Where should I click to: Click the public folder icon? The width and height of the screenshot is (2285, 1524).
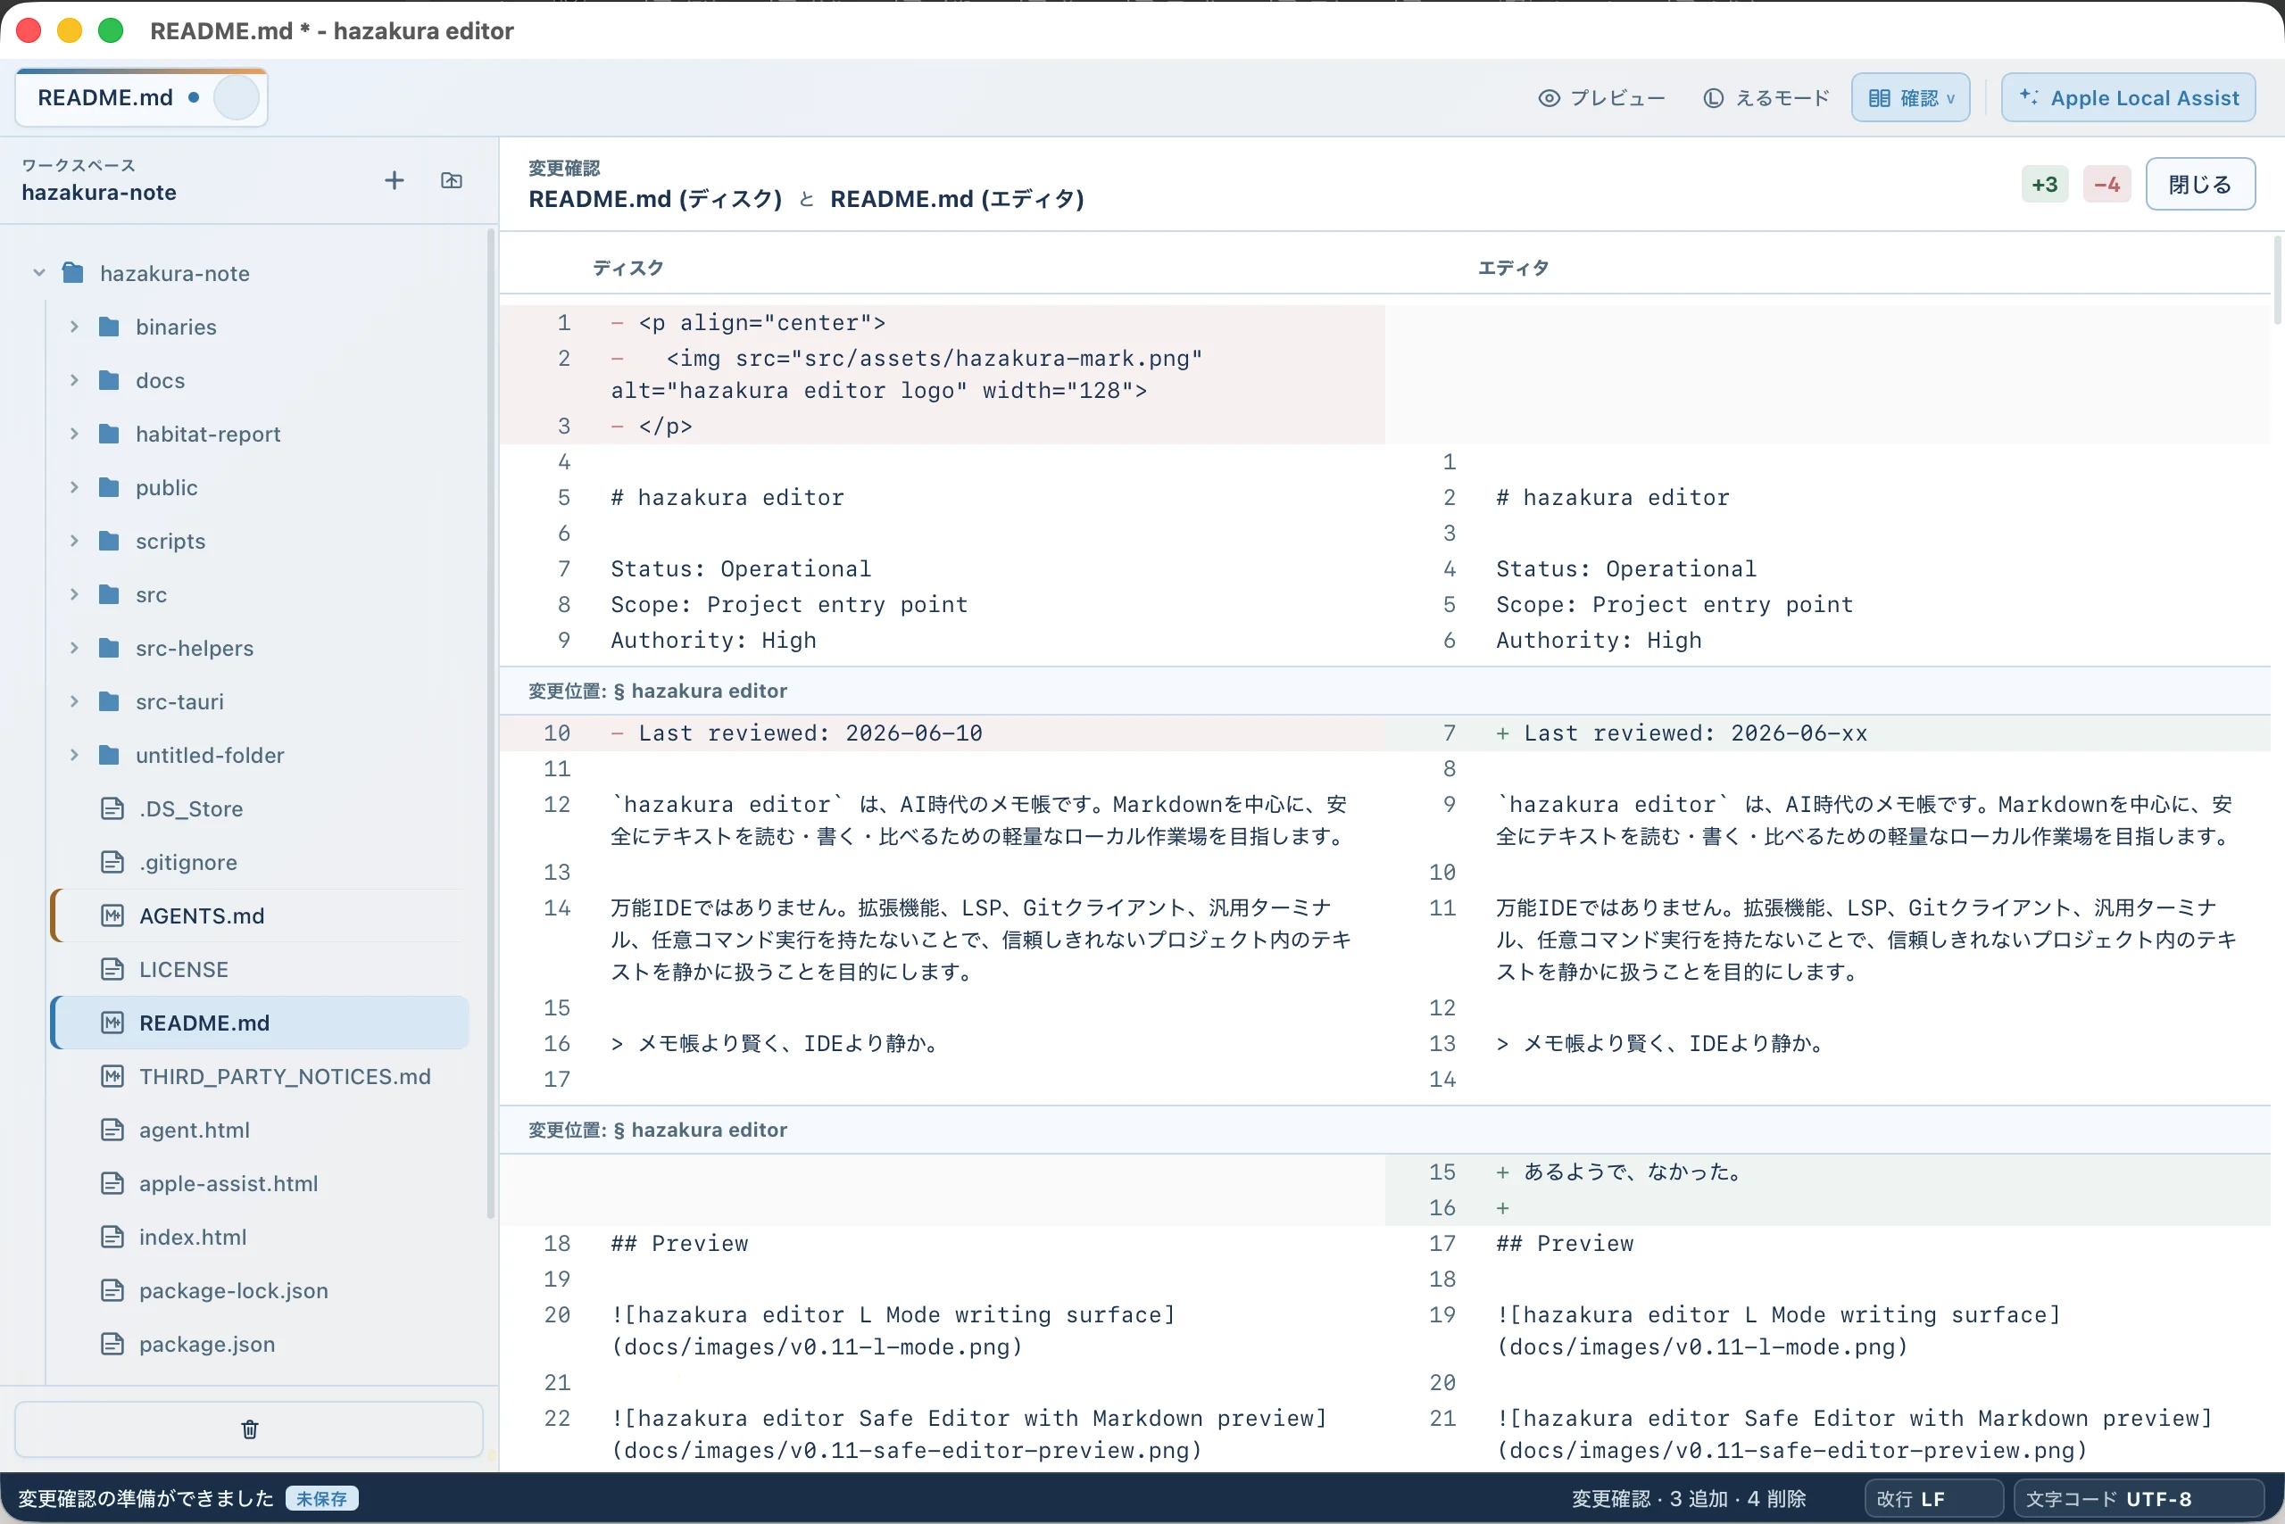[x=109, y=487]
